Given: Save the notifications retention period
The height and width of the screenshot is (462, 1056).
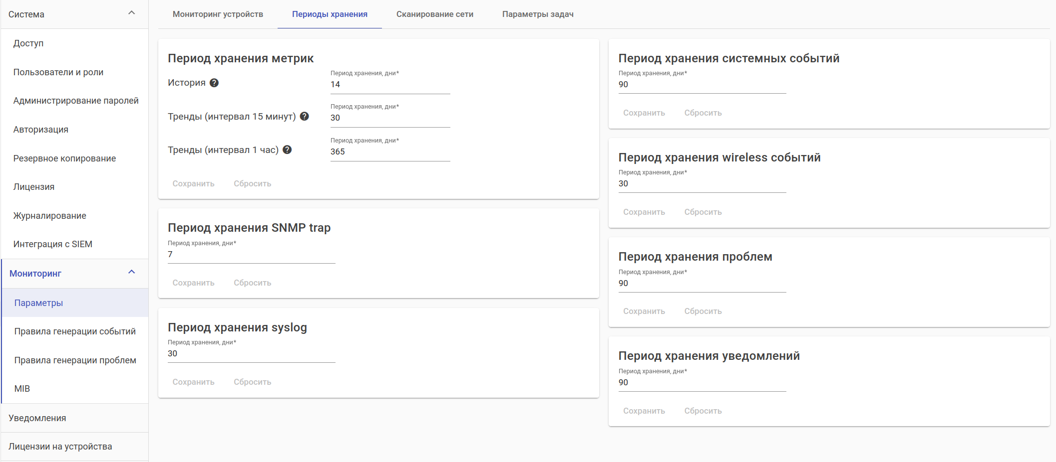Looking at the screenshot, I should tap(644, 411).
